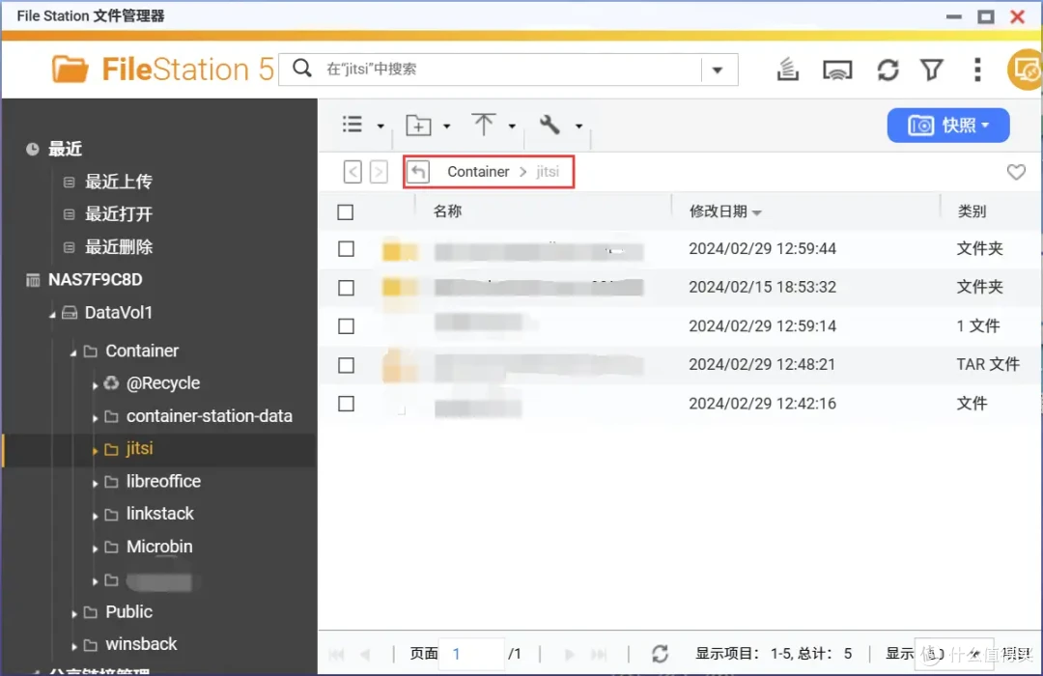Open the background tasks stack icon

tap(788, 70)
